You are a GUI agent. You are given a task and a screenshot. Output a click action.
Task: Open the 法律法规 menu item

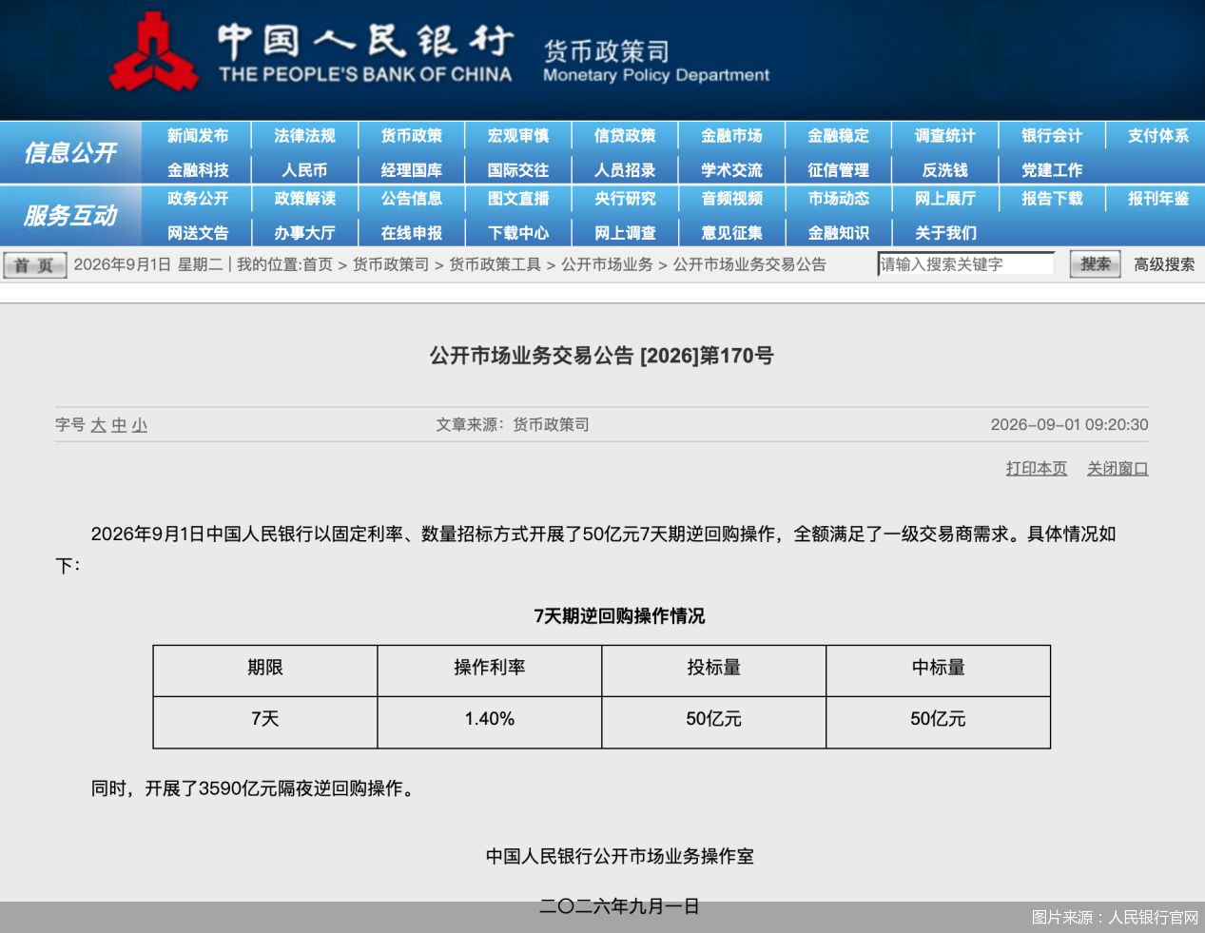pos(304,136)
